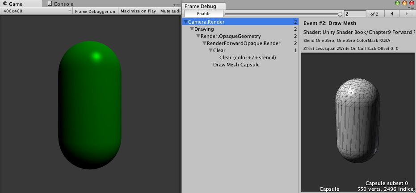Click the green window zoom button
Screen dimensions: 416x193
[397, 3]
